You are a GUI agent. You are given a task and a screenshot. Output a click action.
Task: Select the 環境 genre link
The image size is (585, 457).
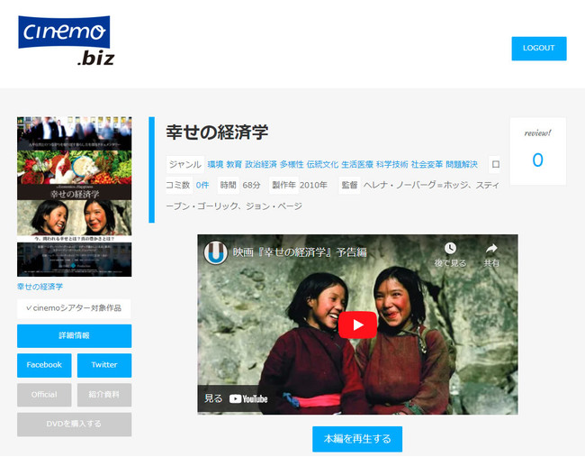(215, 164)
